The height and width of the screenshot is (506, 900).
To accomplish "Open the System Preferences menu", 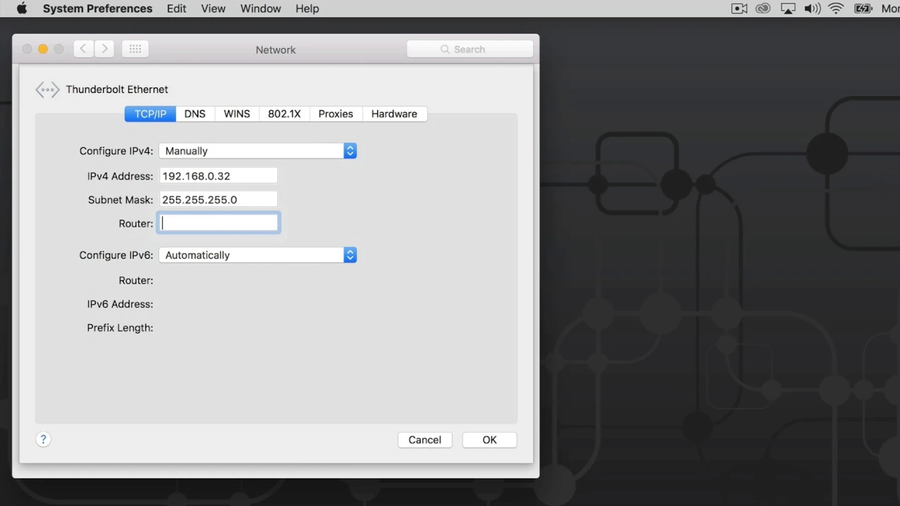I will click(x=97, y=9).
